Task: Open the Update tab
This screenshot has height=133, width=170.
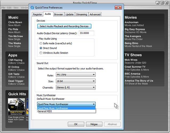Action: 69,14
